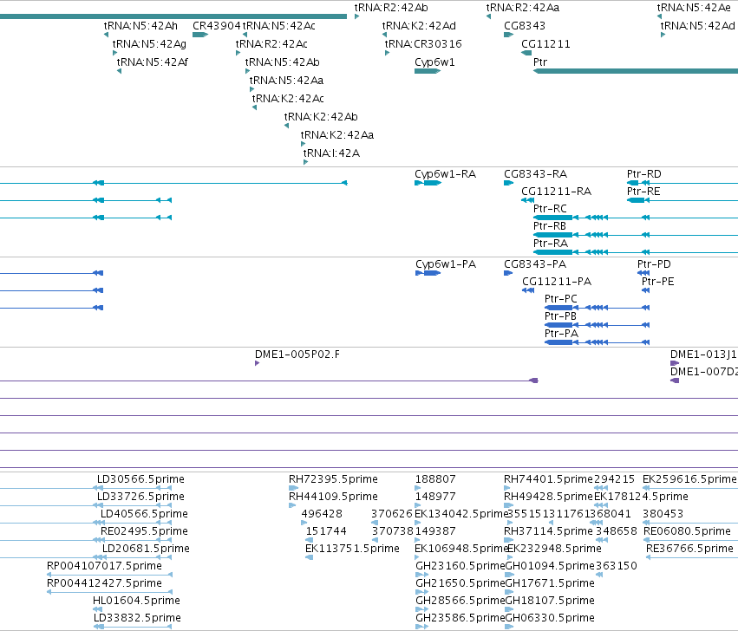Select the 188807 feature label
Screen dimensions: 738x631
point(435,479)
